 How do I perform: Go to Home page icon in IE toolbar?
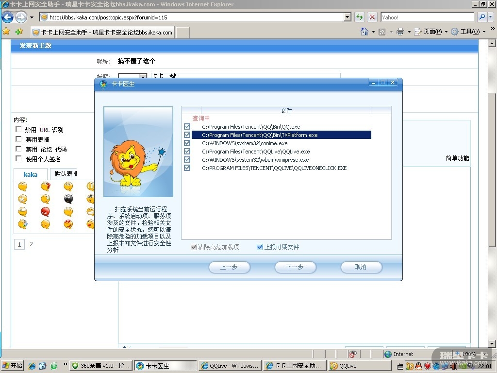[364, 32]
